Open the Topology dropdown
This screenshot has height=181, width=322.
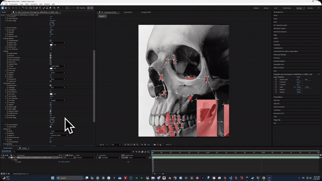pos(58,88)
